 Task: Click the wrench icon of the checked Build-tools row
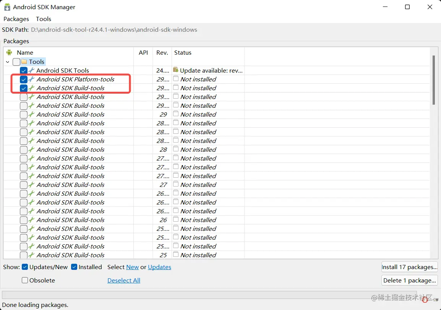pyautogui.click(x=31, y=88)
